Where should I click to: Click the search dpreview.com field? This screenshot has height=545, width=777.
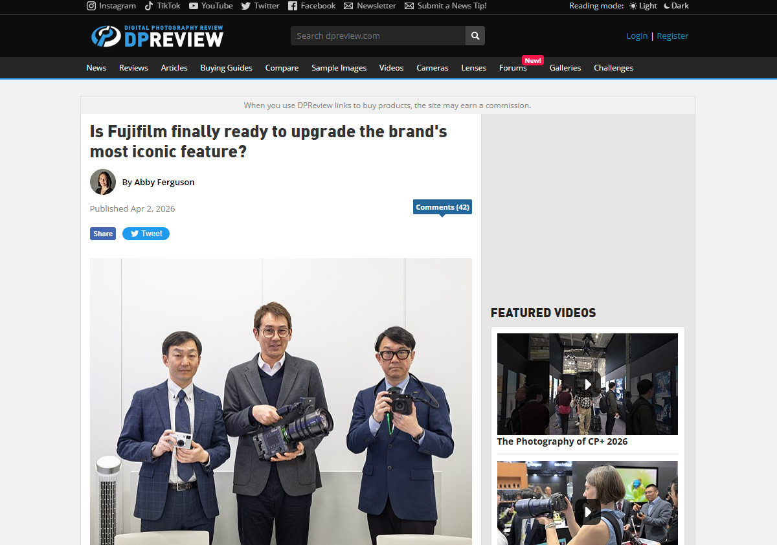click(378, 36)
